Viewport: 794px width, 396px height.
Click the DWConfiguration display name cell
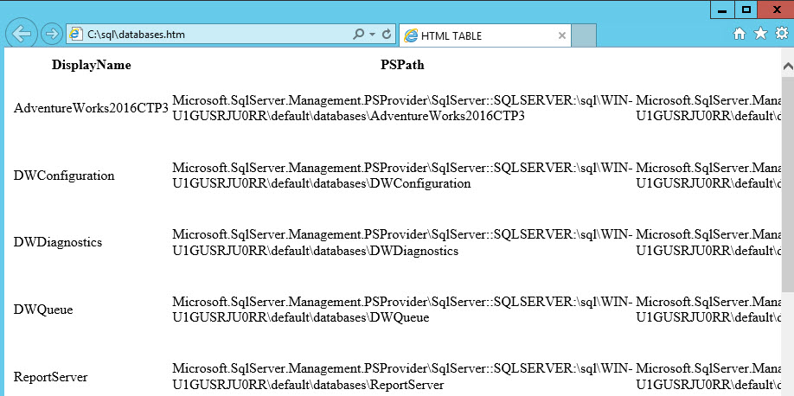coord(64,176)
